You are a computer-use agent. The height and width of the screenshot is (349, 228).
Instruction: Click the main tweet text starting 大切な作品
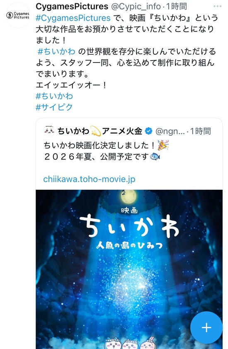125,29
